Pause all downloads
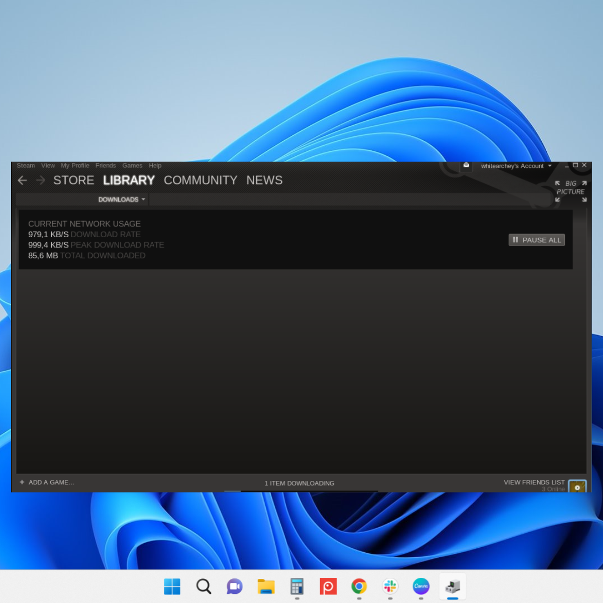 (x=537, y=240)
